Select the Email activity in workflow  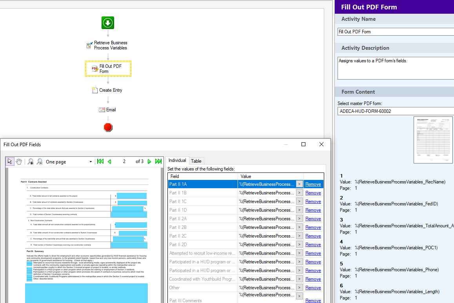pyautogui.click(x=107, y=110)
